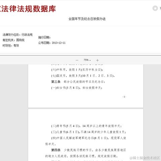Click the line 的地方人民政府 按照各该民族习惯
The width and height of the screenshot is (161, 161).
[x=82, y=156]
